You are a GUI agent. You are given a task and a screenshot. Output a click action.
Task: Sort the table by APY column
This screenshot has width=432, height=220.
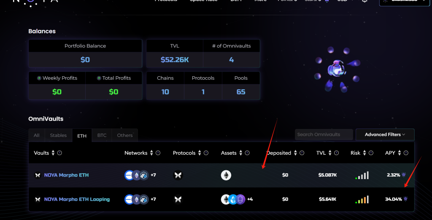click(x=400, y=153)
